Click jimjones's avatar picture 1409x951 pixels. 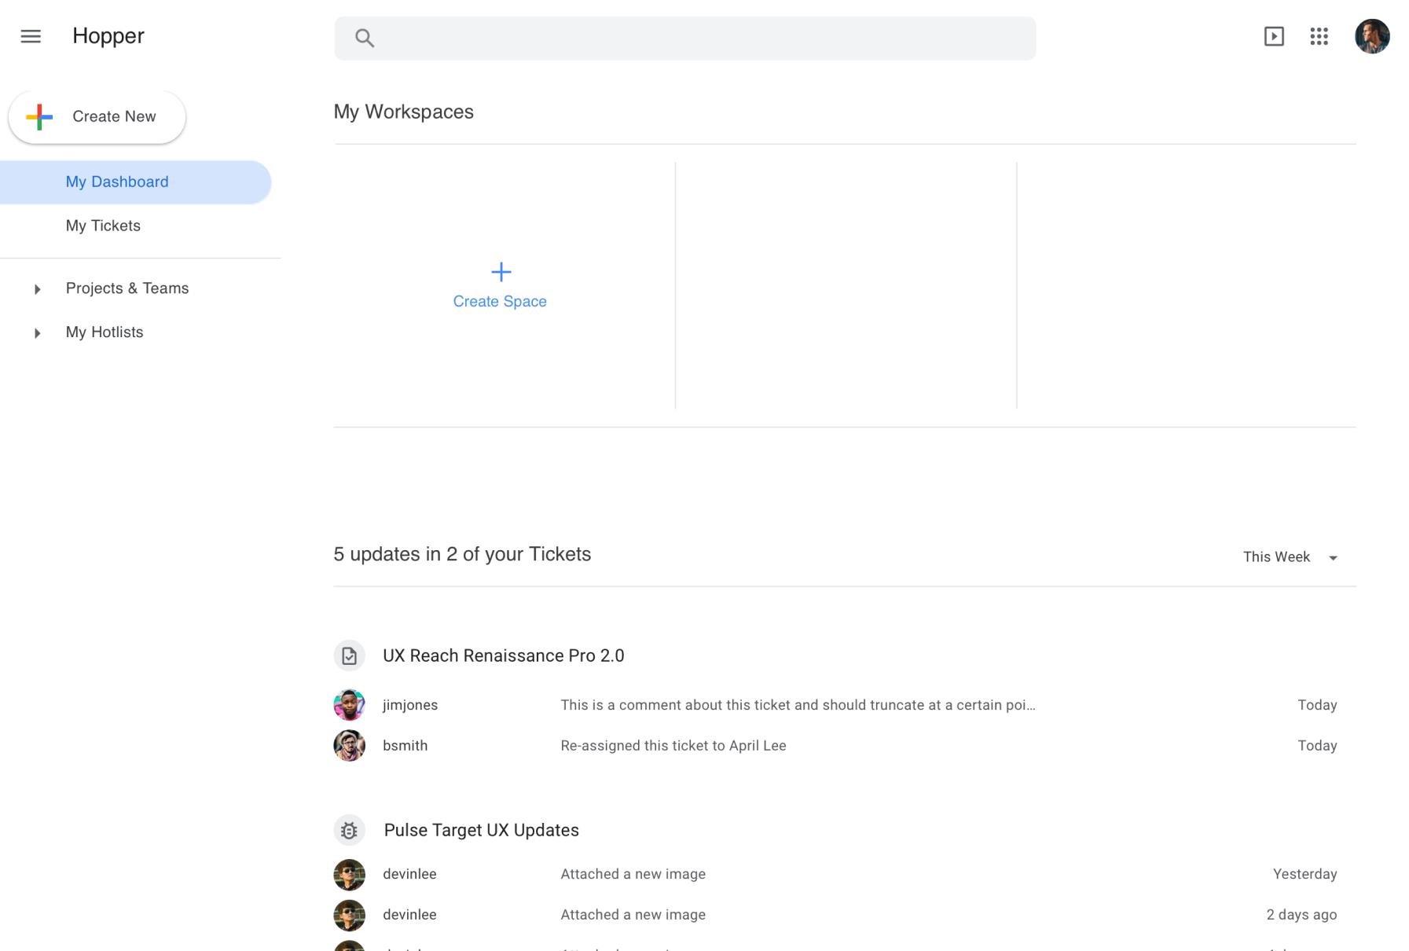(x=349, y=705)
